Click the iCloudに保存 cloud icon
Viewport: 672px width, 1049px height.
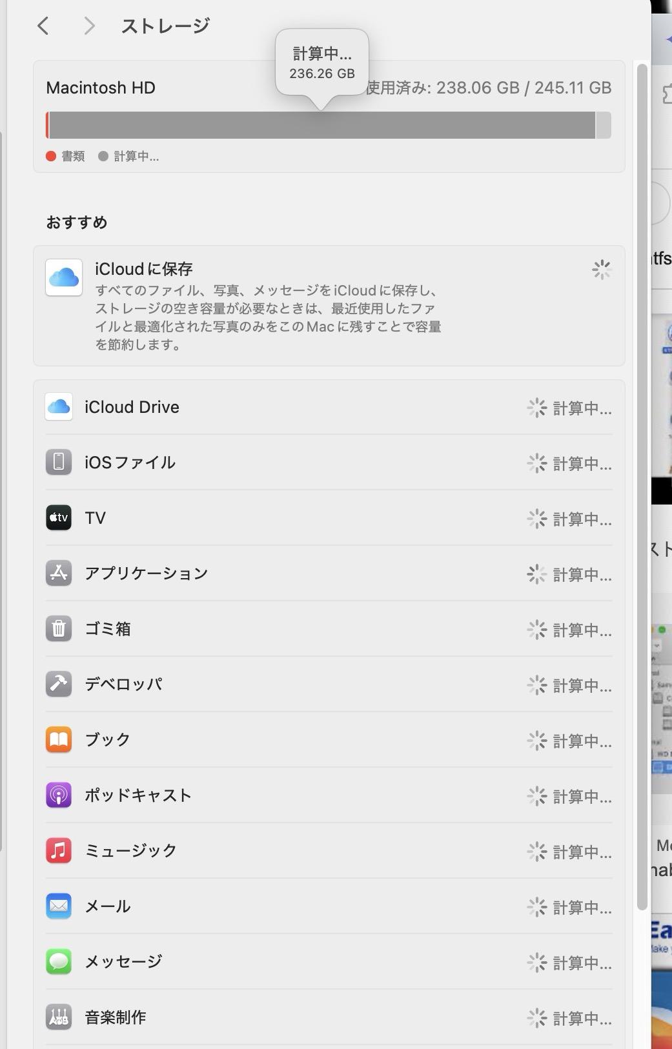point(64,277)
